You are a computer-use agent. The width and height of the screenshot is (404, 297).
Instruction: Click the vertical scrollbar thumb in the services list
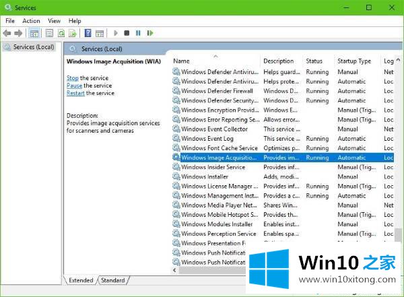coord(399,234)
